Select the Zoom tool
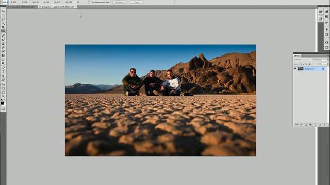The width and height of the screenshot is (330, 185). pos(3,96)
